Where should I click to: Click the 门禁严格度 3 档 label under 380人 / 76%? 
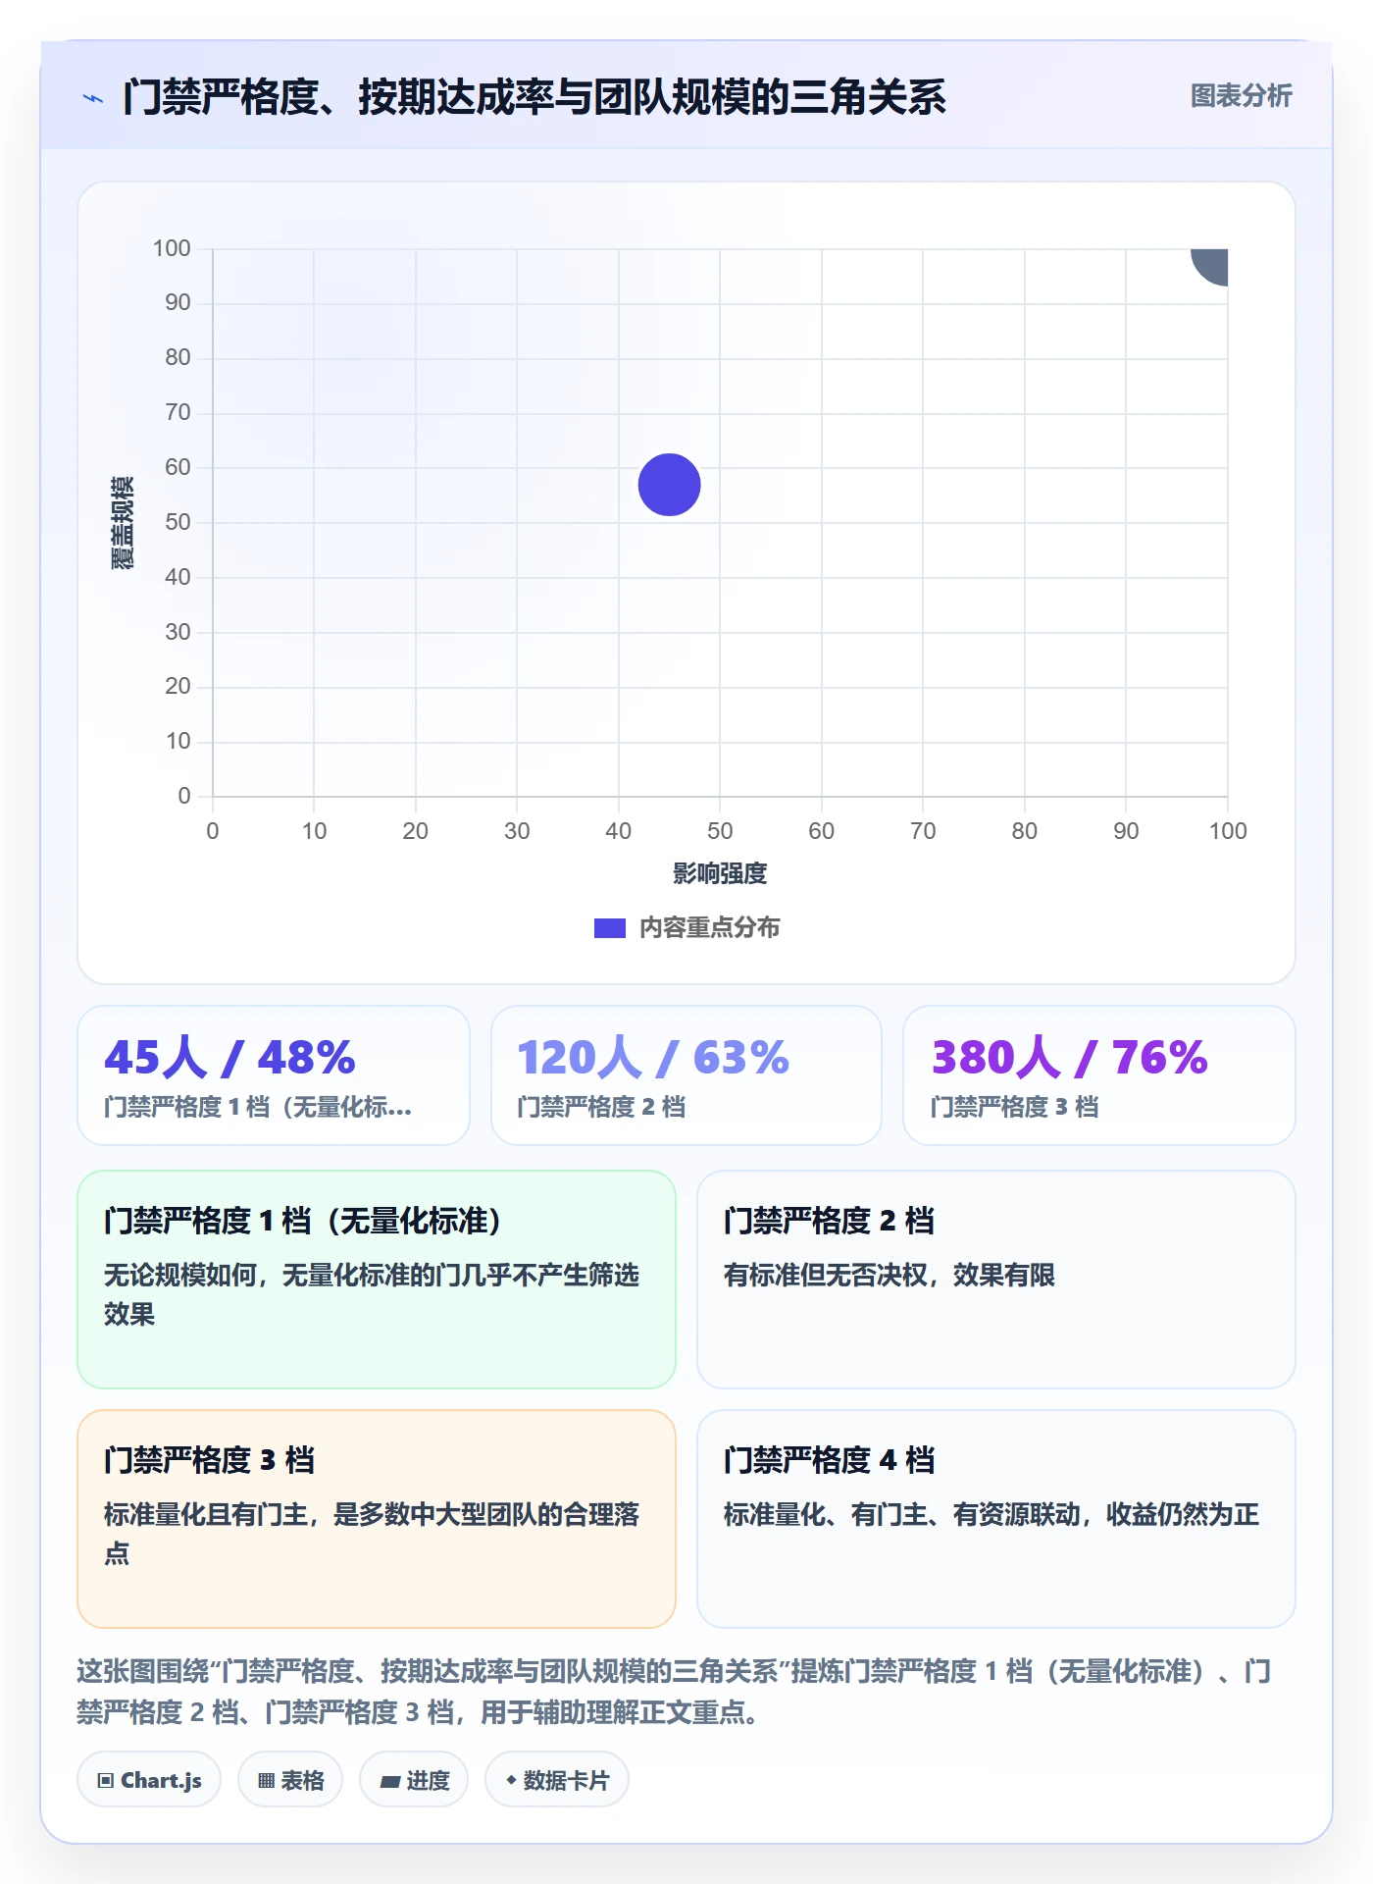click(1015, 1108)
